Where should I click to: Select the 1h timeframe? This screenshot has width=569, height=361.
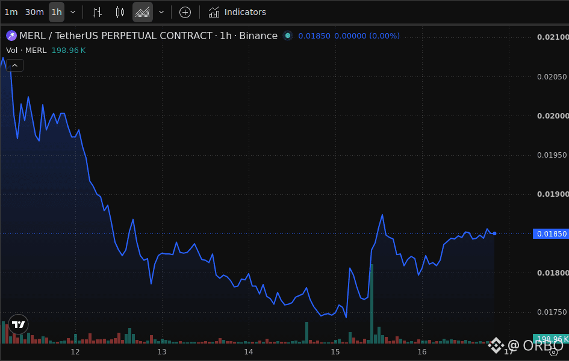[57, 12]
